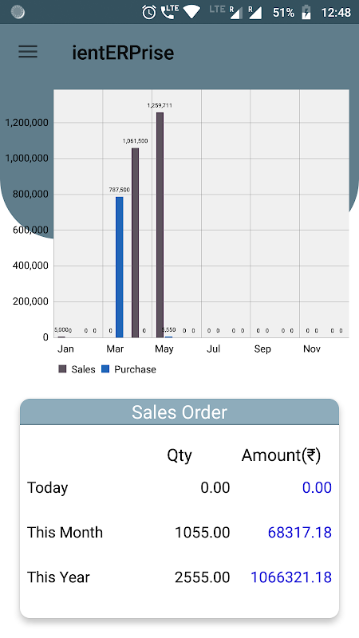Screen dimensions: 359x638
Task: Tap the Wi-Fi signal icon
Action: [191, 12]
